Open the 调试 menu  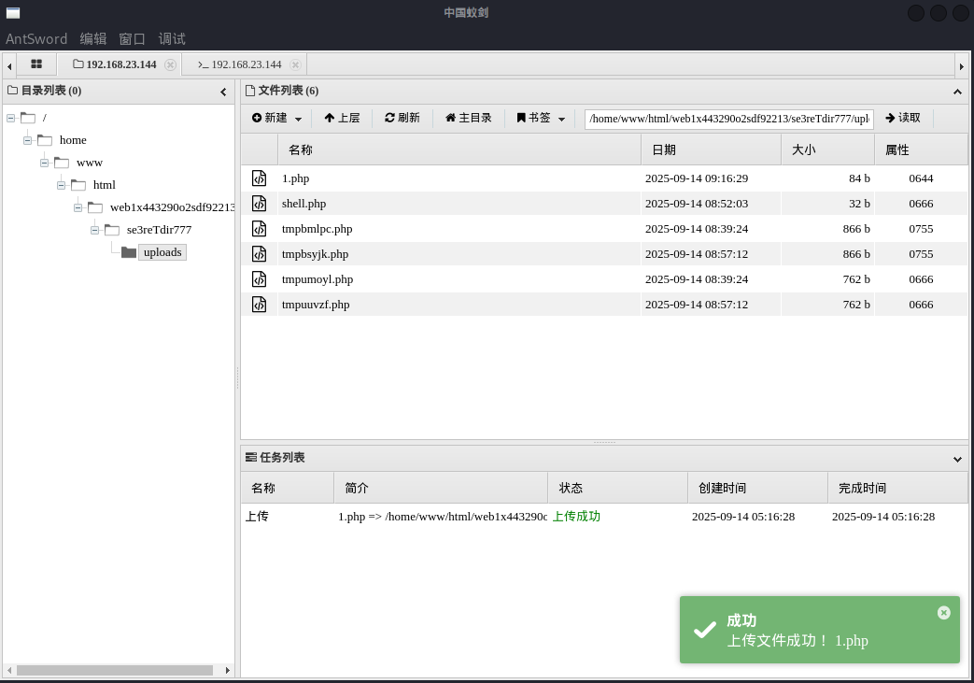172,39
